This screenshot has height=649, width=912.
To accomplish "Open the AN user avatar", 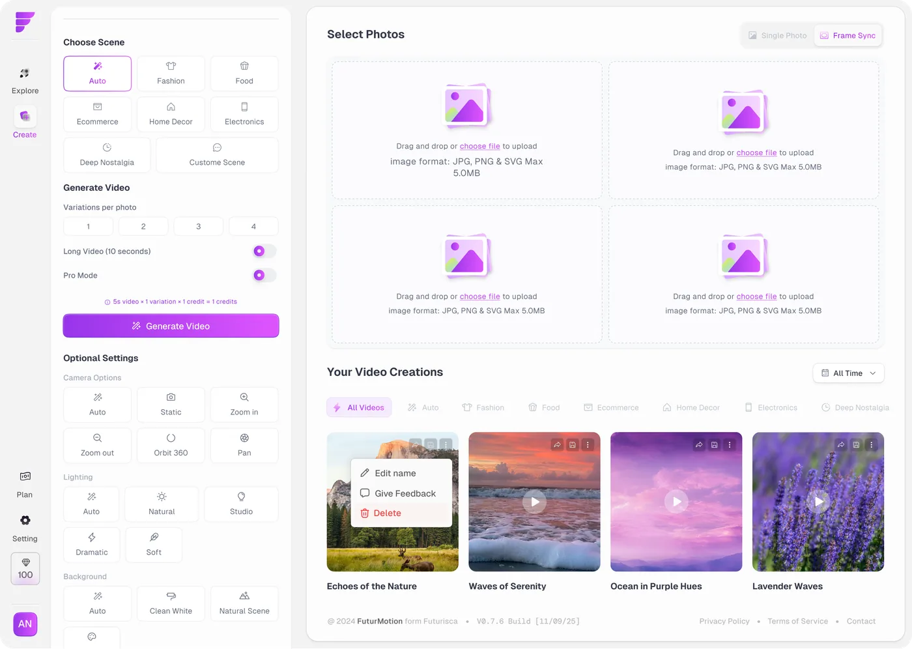I will pos(25,624).
